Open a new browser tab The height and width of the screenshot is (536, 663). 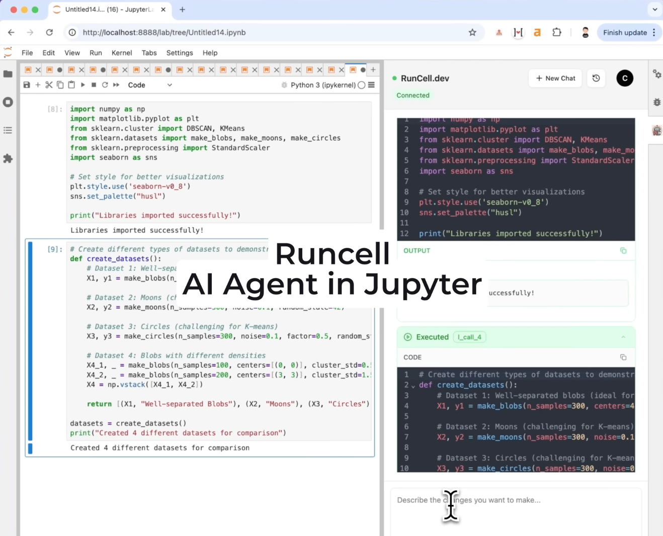tap(182, 10)
